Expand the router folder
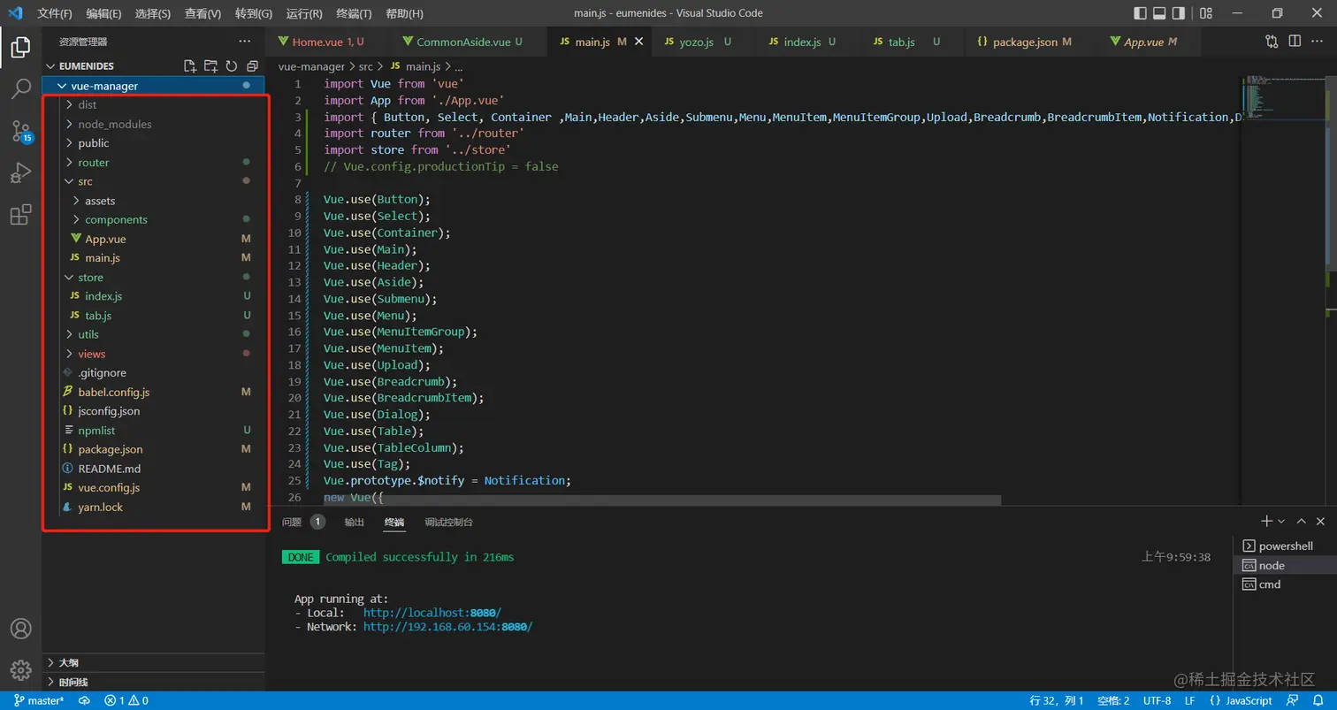The height and width of the screenshot is (710, 1337). pyautogui.click(x=153, y=163)
